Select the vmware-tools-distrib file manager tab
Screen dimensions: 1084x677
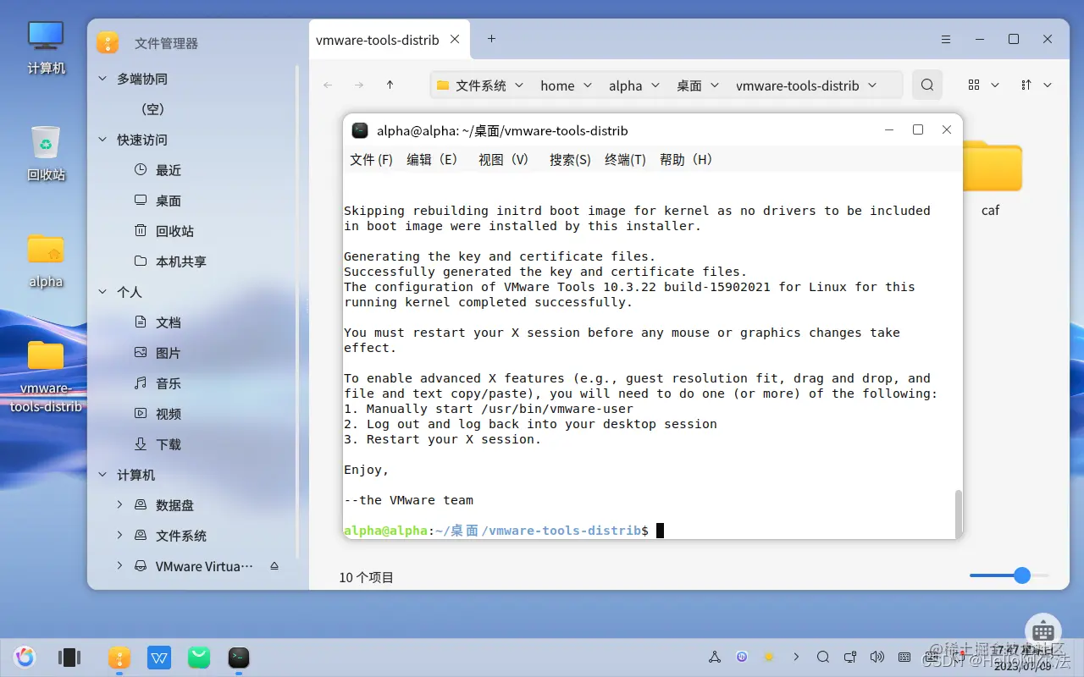[x=378, y=40]
